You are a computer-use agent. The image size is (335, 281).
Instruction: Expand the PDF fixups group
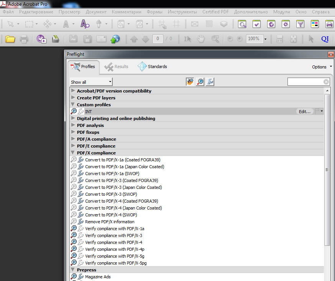click(73, 132)
